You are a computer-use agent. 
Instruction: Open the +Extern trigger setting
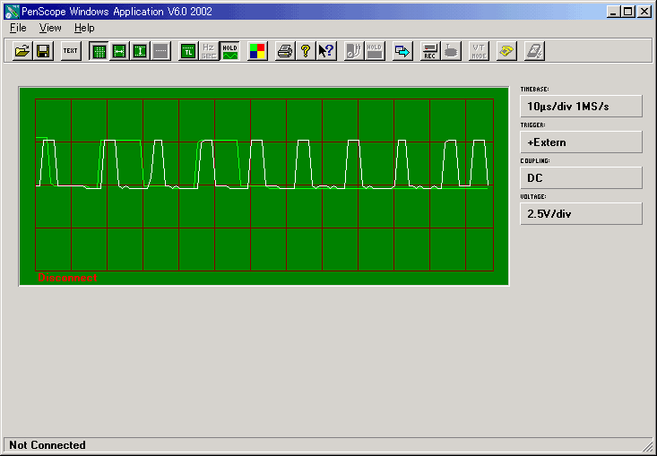[581, 142]
